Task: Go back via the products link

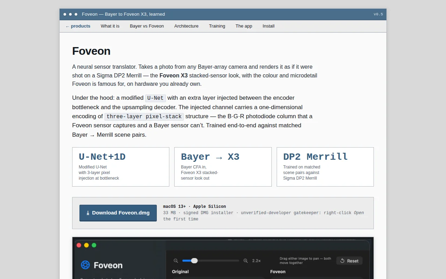Action: pyautogui.click(x=78, y=26)
